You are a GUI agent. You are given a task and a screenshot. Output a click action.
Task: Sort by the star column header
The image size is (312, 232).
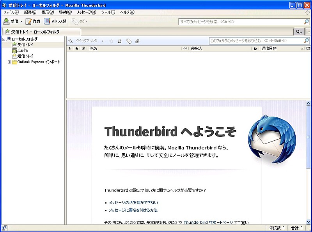76,48
